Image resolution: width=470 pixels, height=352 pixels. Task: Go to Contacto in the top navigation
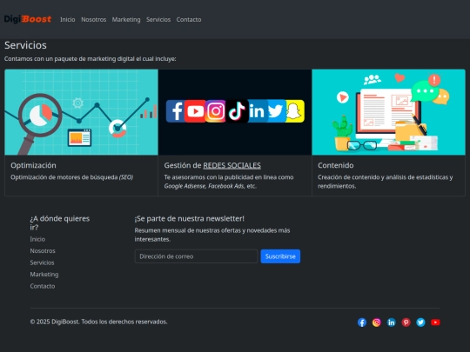click(x=189, y=19)
